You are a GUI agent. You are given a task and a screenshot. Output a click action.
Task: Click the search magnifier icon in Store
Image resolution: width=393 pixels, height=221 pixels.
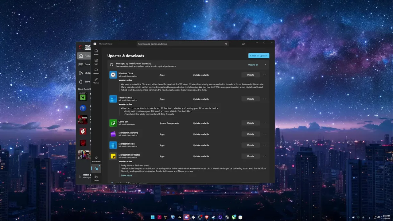[226, 44]
